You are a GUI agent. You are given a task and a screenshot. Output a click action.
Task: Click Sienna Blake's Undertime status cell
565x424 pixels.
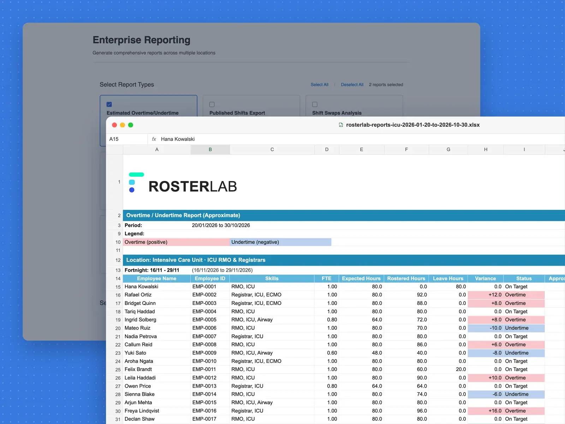pyautogui.click(x=524, y=394)
